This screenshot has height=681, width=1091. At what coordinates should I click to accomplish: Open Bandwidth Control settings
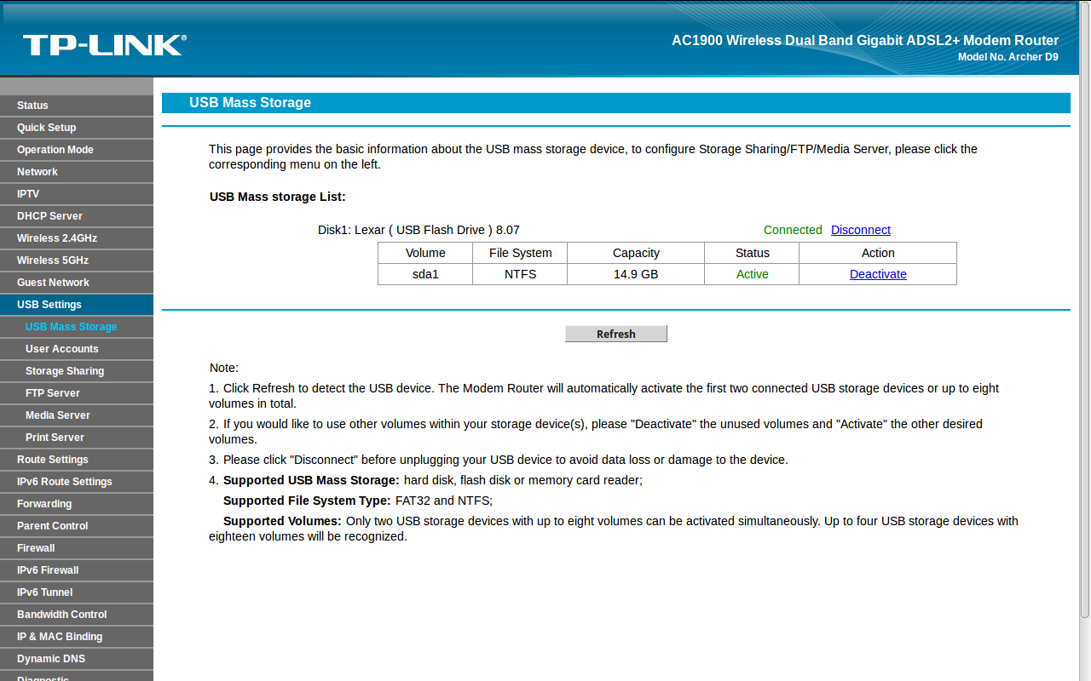click(62, 615)
